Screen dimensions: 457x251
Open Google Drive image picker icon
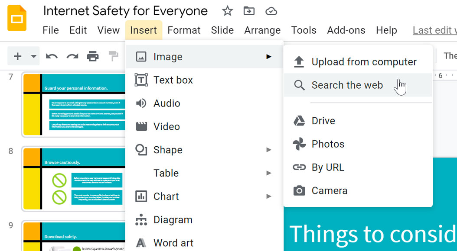(x=299, y=120)
